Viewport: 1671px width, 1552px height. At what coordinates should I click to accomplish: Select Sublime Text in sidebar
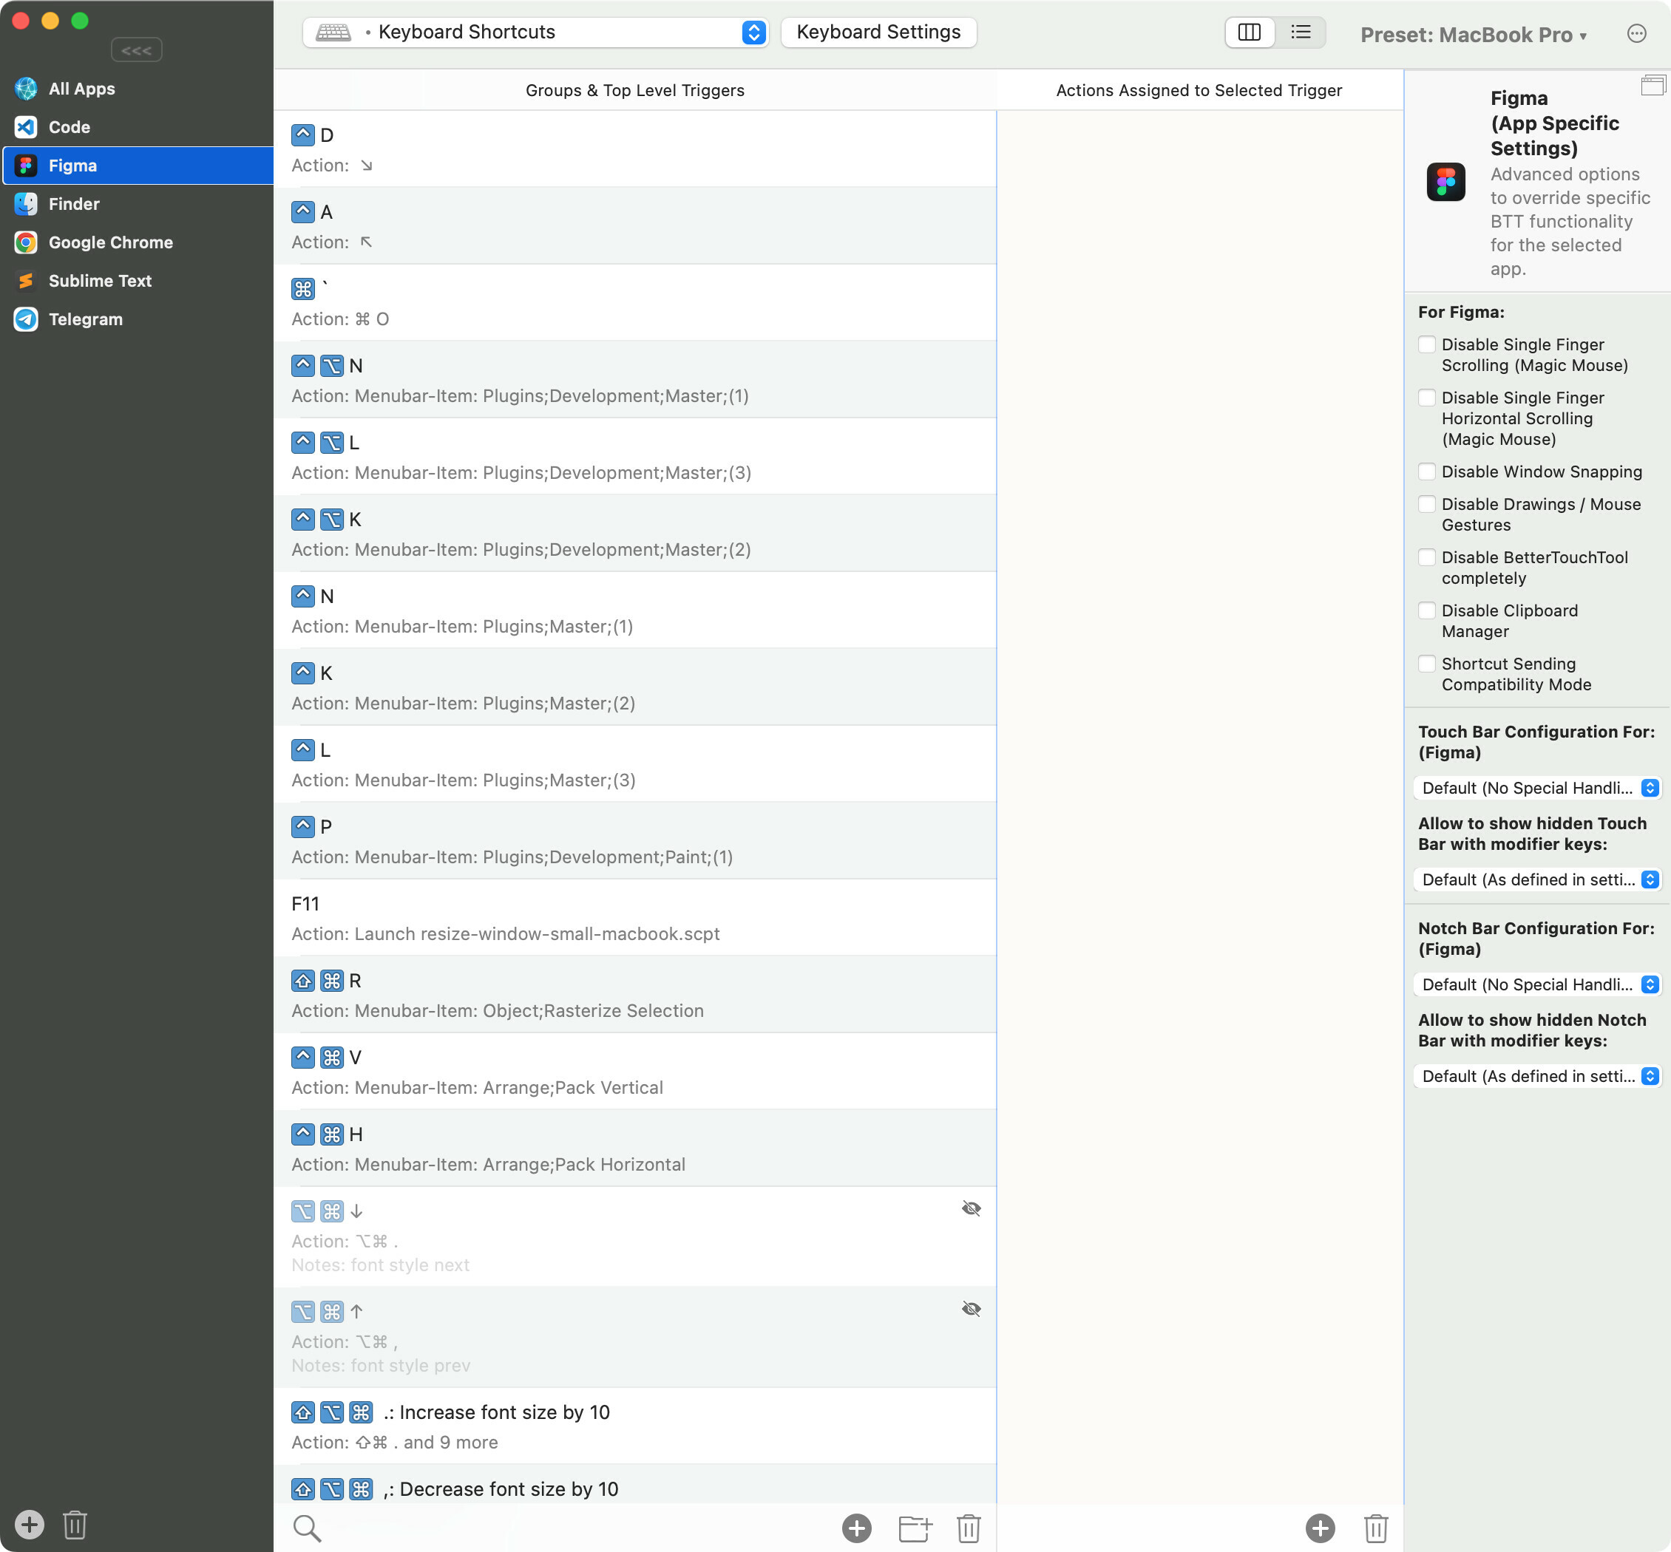click(137, 281)
